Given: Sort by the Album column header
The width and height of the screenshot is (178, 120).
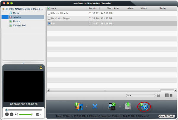Looking at the screenshot, I should [130, 8].
